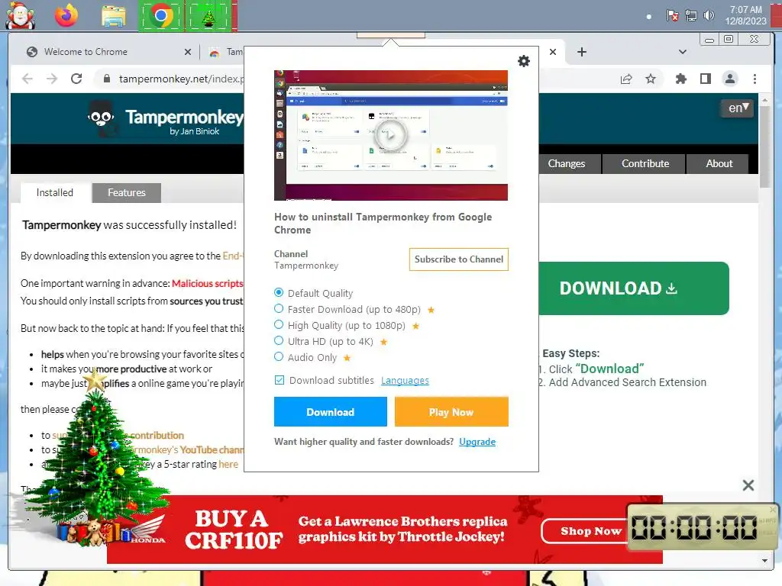Open Contribute nav menu item
This screenshot has height=586, width=782.
coord(645,163)
